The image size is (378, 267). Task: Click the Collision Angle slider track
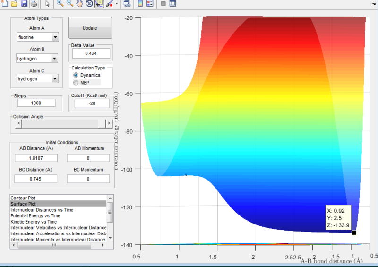coord(59,123)
